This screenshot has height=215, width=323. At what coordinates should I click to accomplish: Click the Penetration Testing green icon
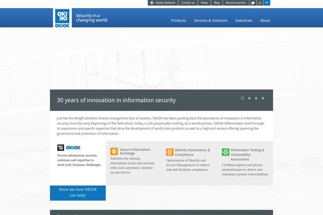(226, 152)
